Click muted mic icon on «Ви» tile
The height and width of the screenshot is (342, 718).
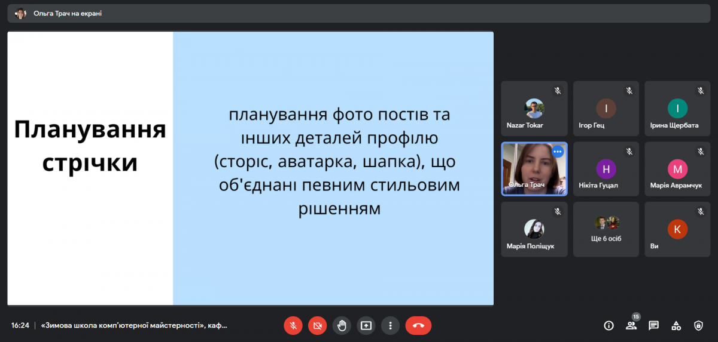[x=701, y=211]
